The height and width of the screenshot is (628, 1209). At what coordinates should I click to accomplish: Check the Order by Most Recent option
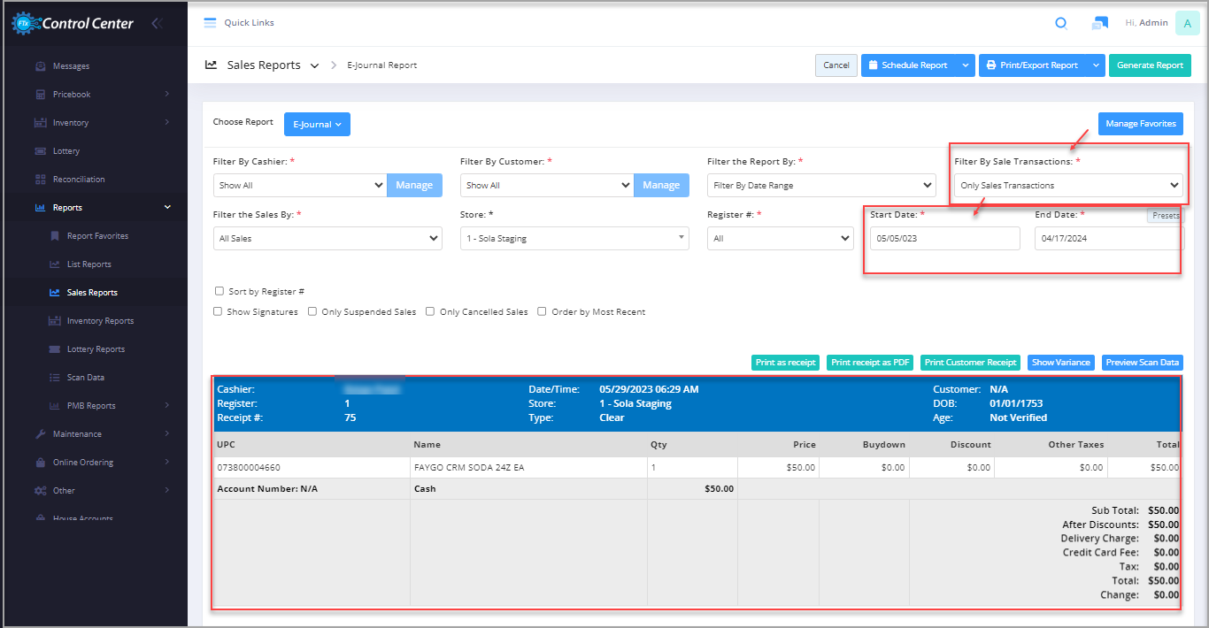pos(543,311)
